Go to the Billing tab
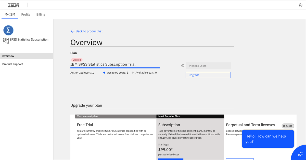Viewport: 306px width, 160px height. click(41, 15)
